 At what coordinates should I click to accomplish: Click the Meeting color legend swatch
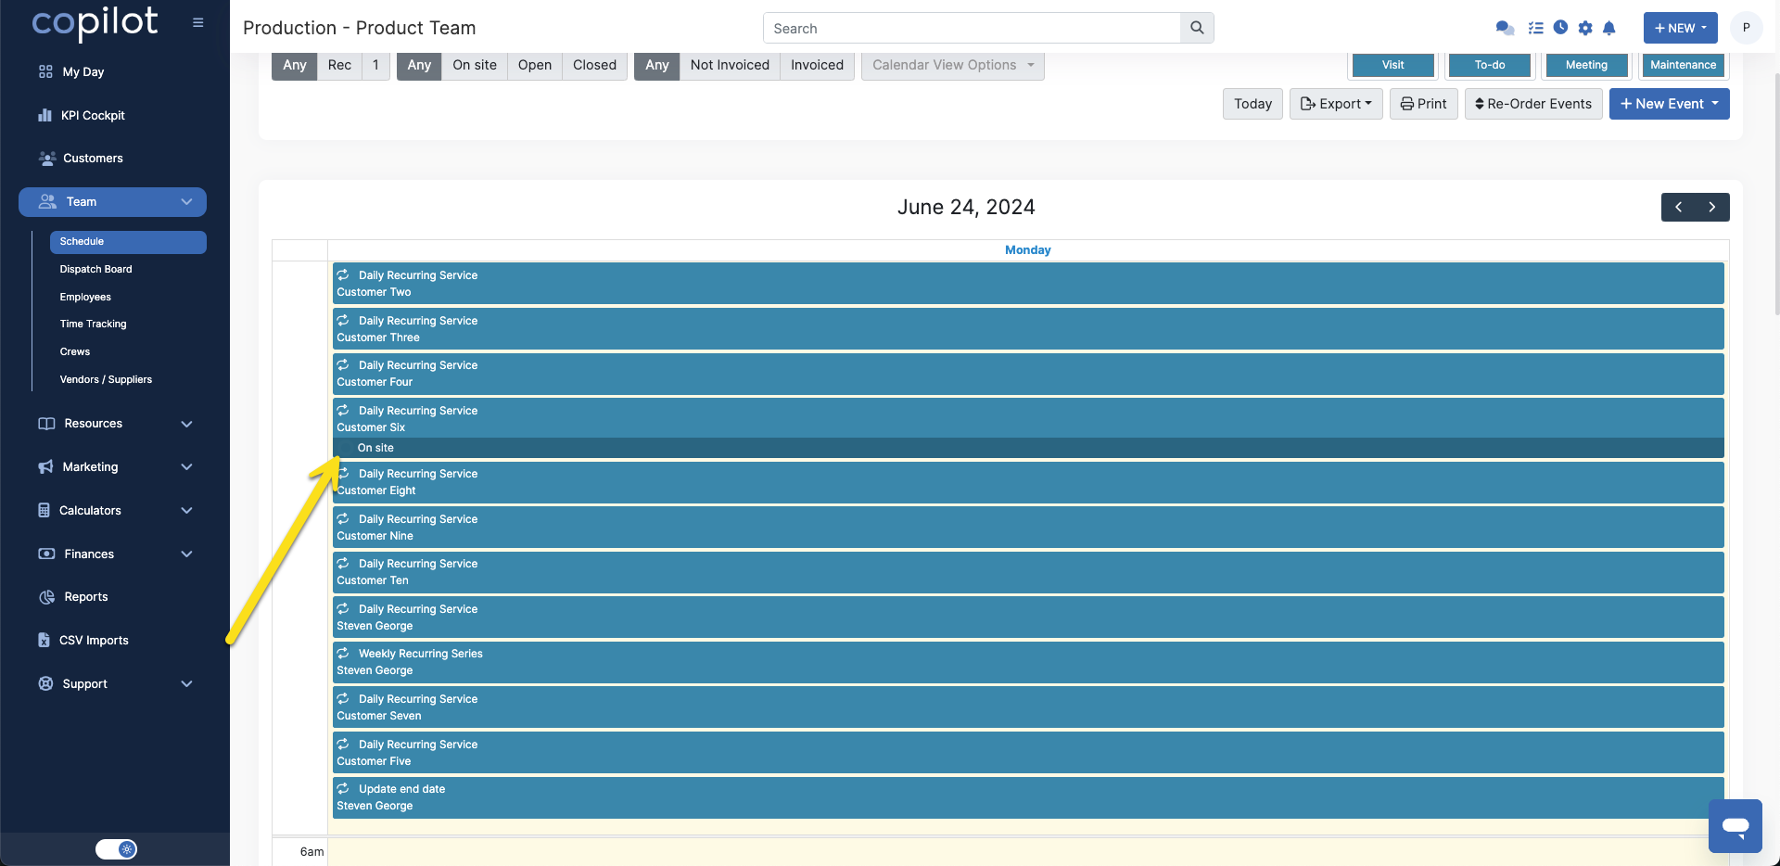click(x=1586, y=65)
